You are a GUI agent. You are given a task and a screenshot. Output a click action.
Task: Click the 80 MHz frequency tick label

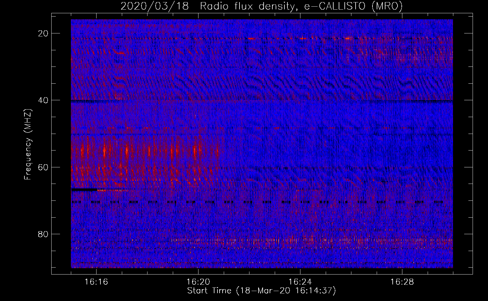[x=43, y=234]
